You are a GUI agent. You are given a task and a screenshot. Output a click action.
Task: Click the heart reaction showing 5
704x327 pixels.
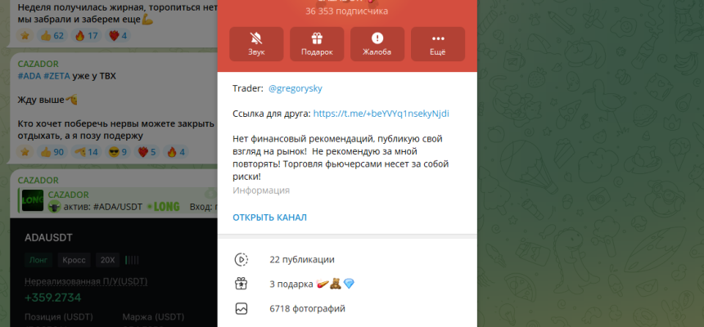click(x=147, y=151)
